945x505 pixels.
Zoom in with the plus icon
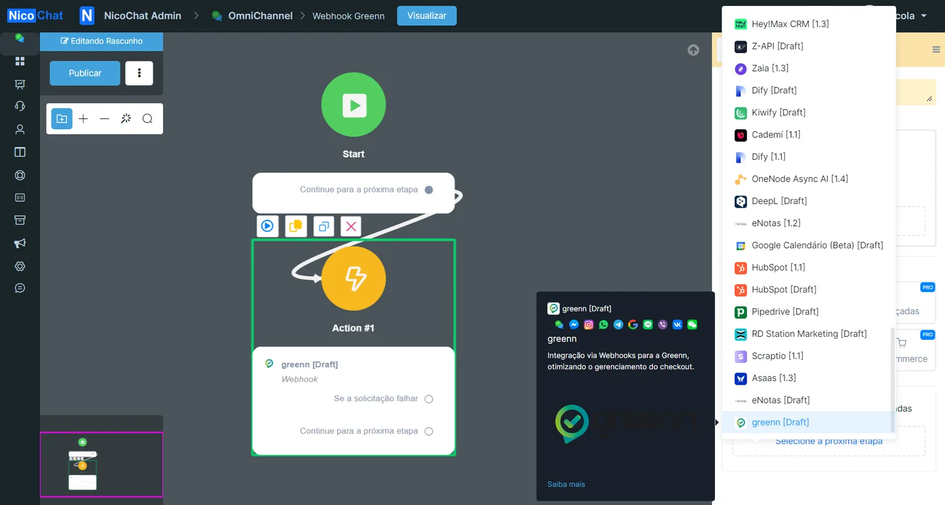point(83,119)
